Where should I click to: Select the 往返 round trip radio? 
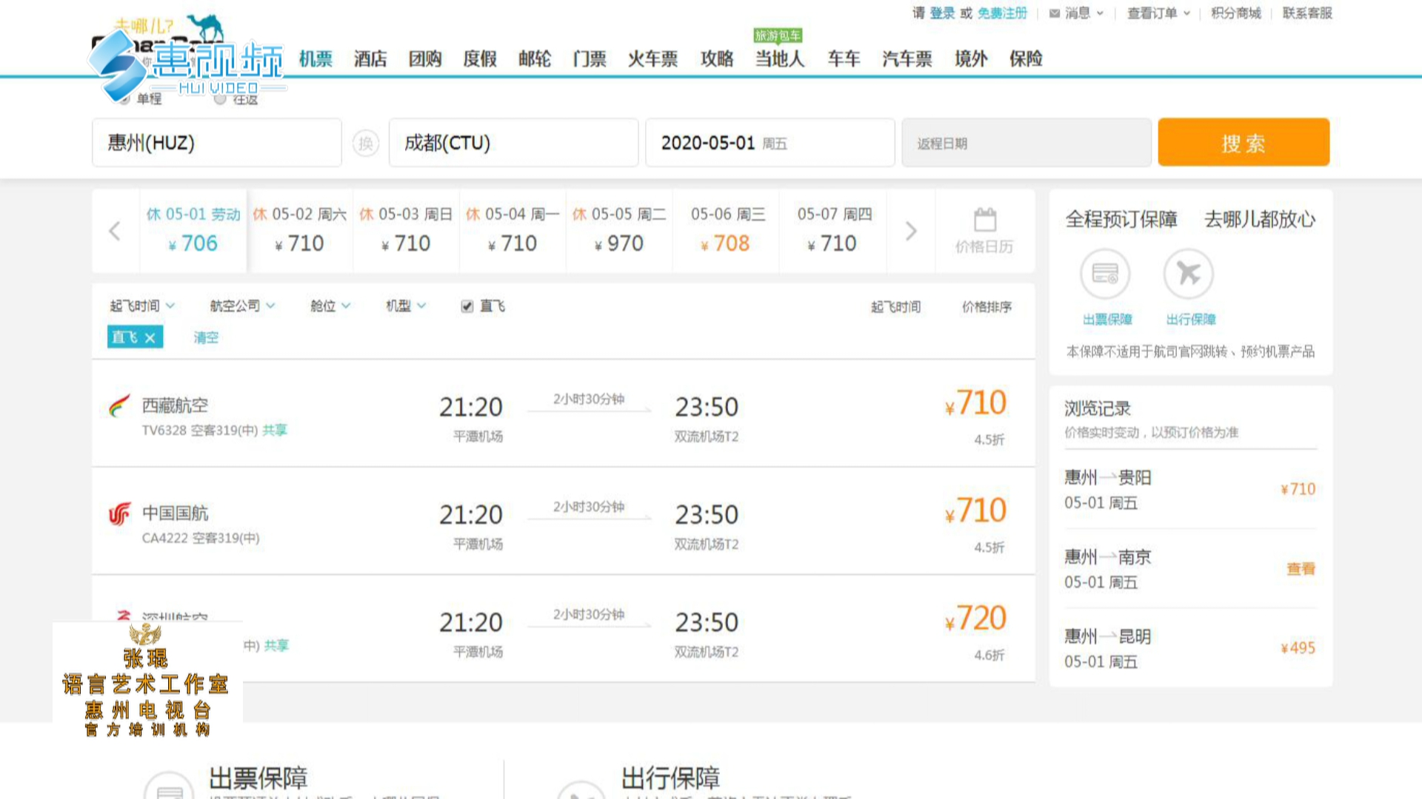coord(220,99)
